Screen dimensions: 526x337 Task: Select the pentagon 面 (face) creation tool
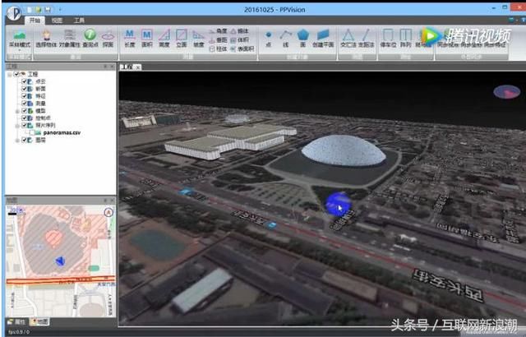(x=303, y=37)
